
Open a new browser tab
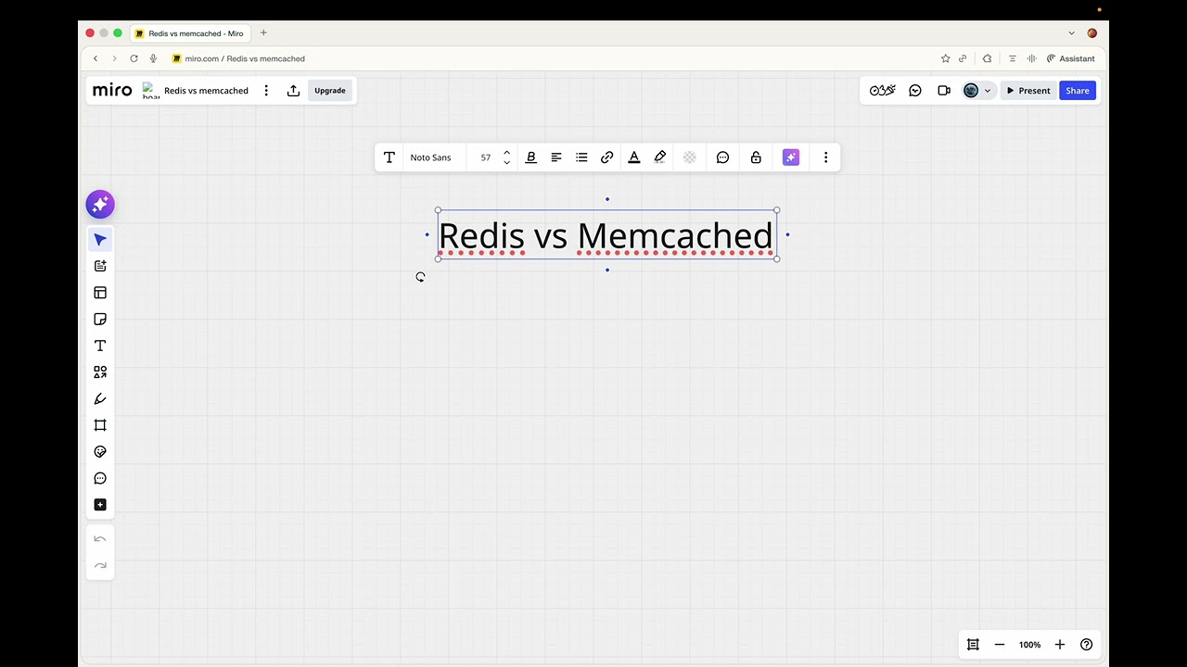point(263,33)
